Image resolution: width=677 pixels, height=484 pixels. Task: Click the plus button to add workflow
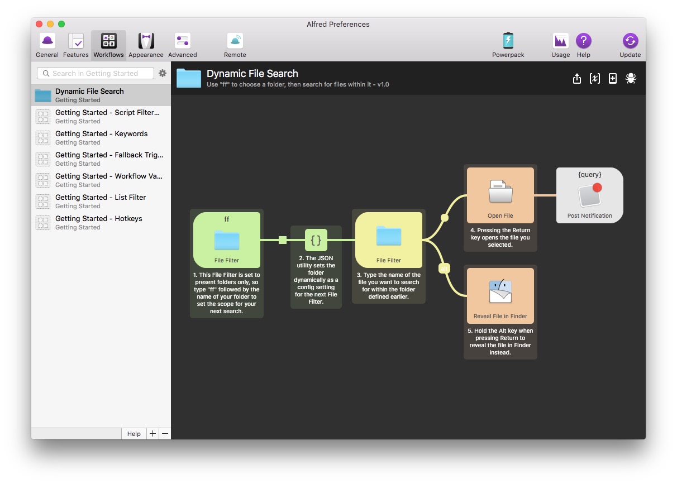click(x=152, y=434)
